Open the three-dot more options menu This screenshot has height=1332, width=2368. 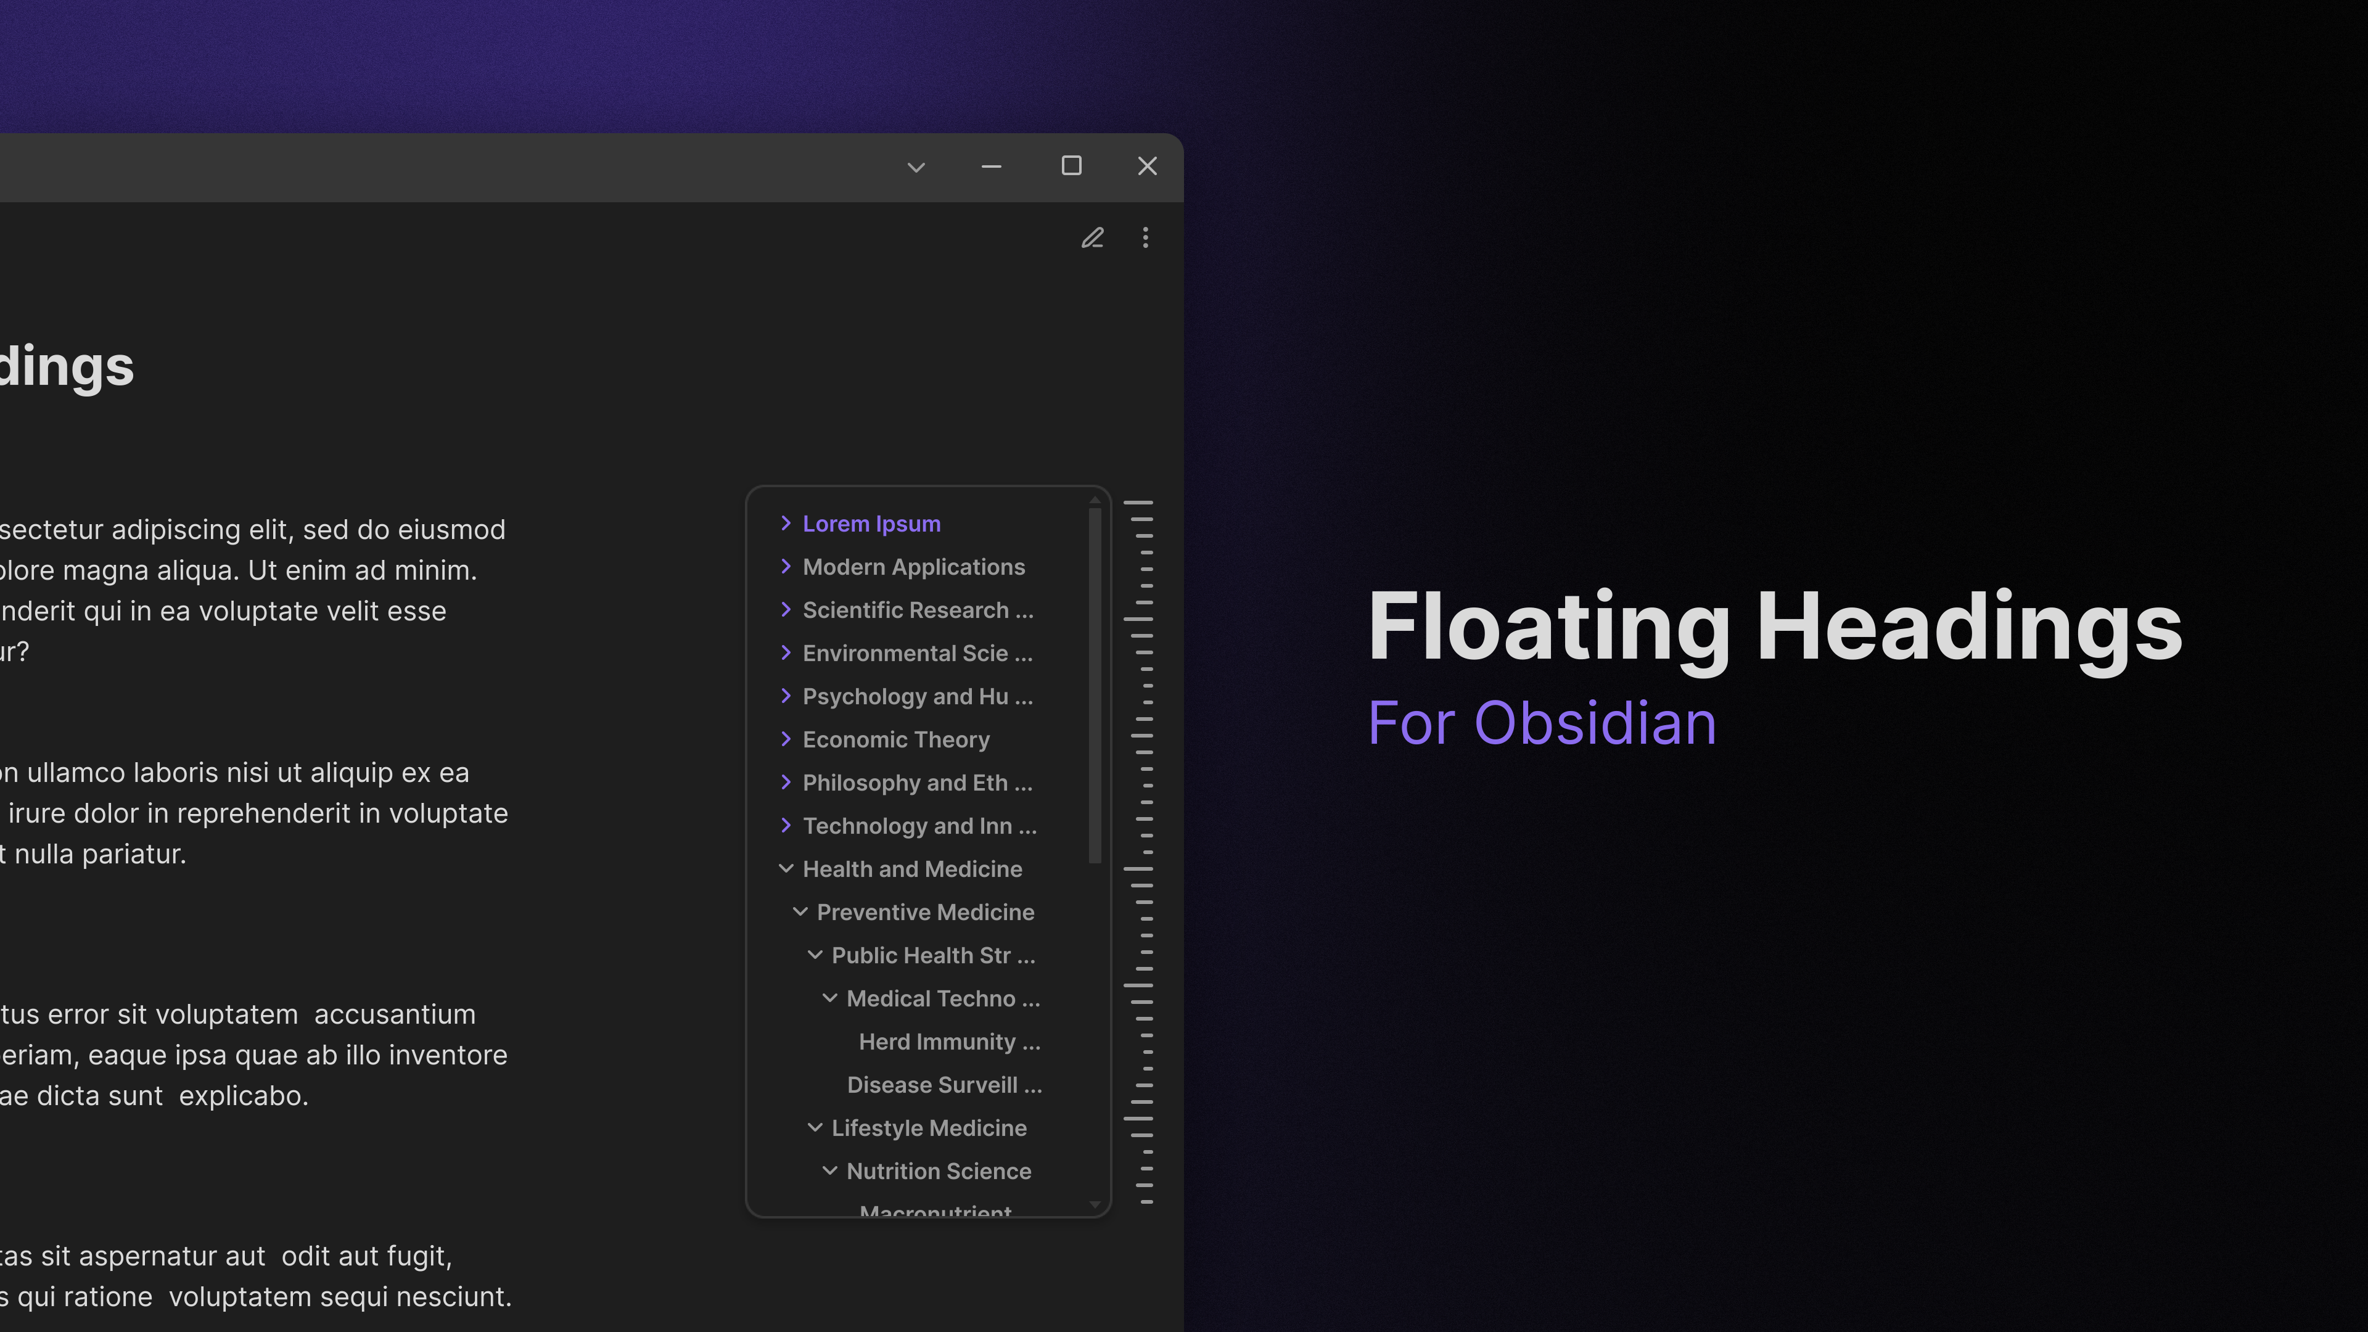(x=1145, y=238)
